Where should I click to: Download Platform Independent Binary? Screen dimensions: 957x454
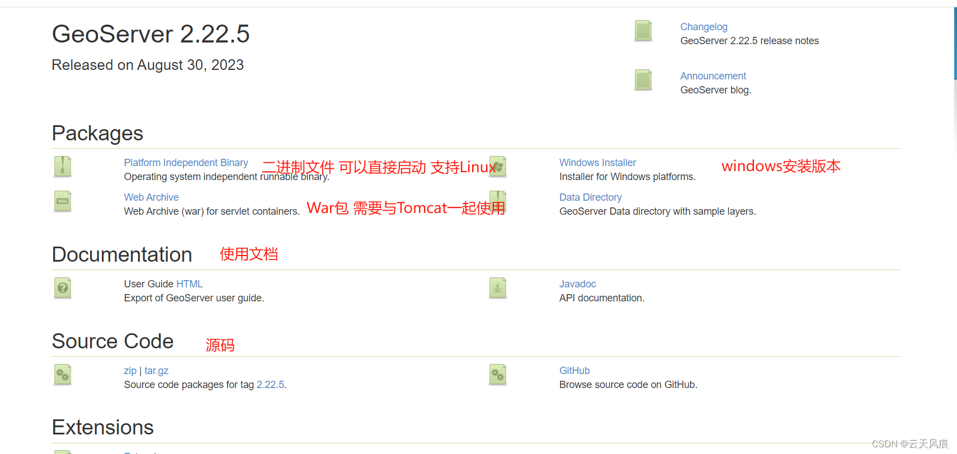[186, 163]
